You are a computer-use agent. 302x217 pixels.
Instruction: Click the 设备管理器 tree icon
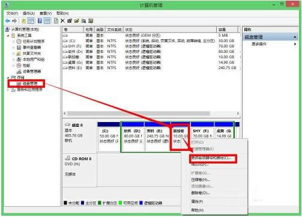pos(19,72)
